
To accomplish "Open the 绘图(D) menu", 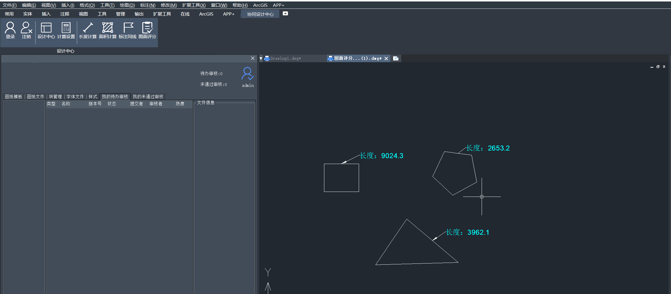I will pos(127,5).
